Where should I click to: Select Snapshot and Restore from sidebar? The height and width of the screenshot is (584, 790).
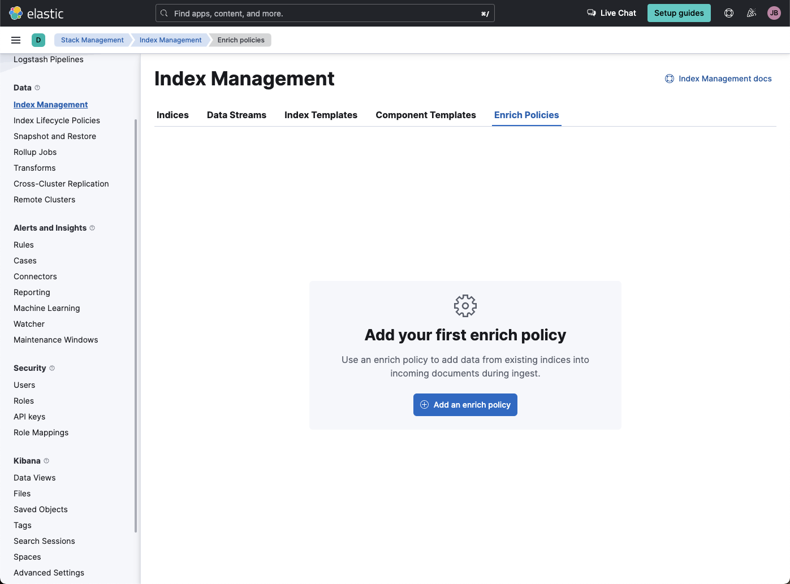(54, 136)
